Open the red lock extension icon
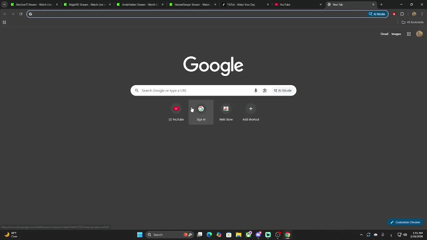 pos(394,14)
